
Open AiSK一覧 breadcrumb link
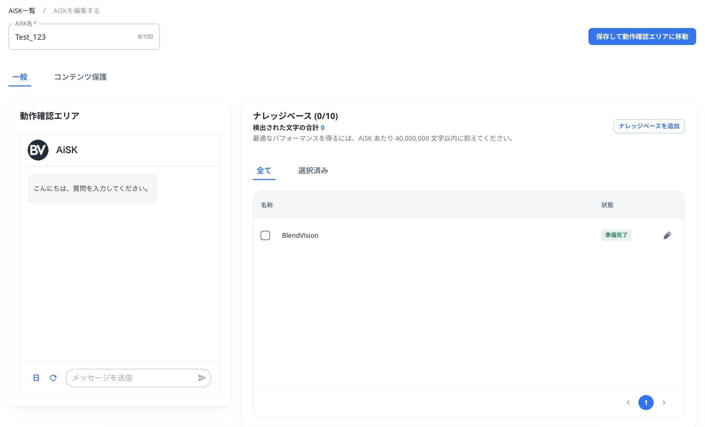click(22, 11)
